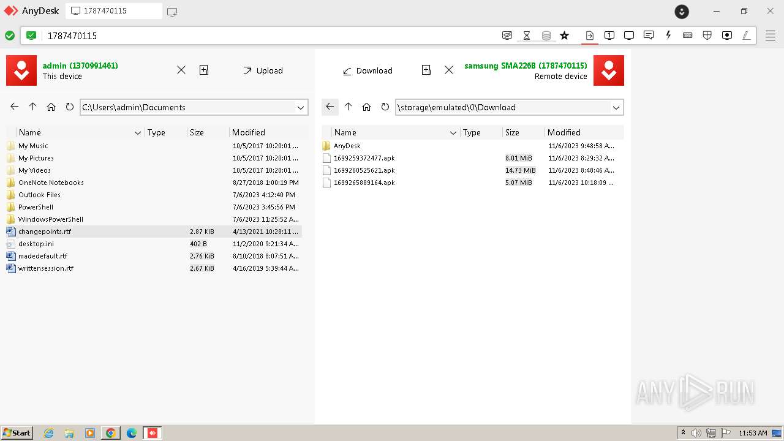Select the PowerShell folder

pos(154,207)
